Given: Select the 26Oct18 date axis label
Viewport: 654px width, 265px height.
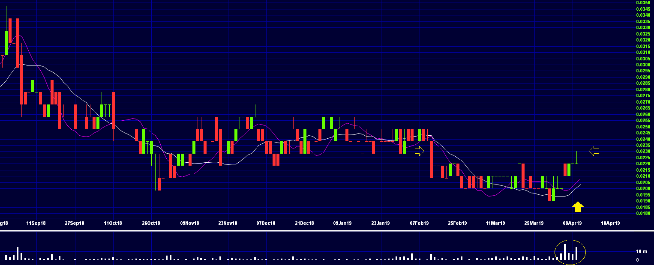Looking at the screenshot, I should coord(151,223).
